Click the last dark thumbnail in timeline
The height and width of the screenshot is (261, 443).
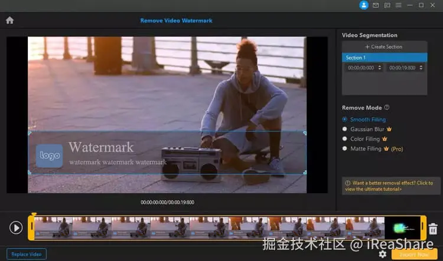point(402,228)
